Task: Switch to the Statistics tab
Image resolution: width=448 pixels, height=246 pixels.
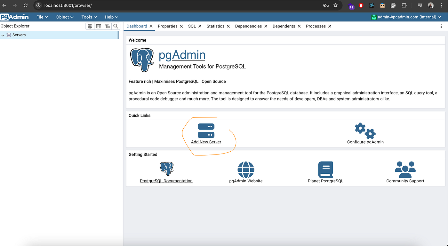Action: [x=215, y=26]
